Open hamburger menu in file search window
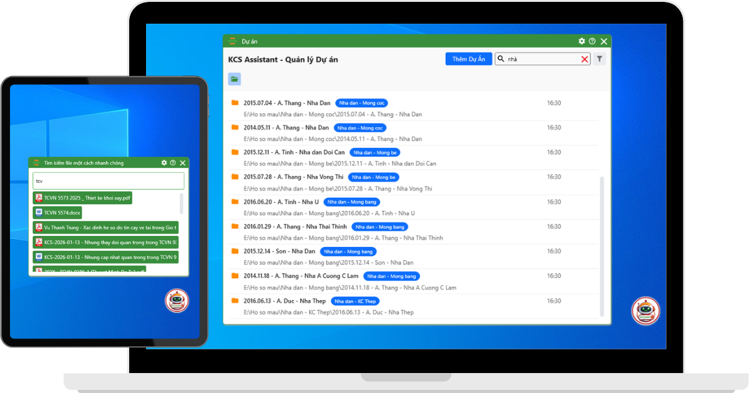The width and height of the screenshot is (749, 393). pos(36,163)
